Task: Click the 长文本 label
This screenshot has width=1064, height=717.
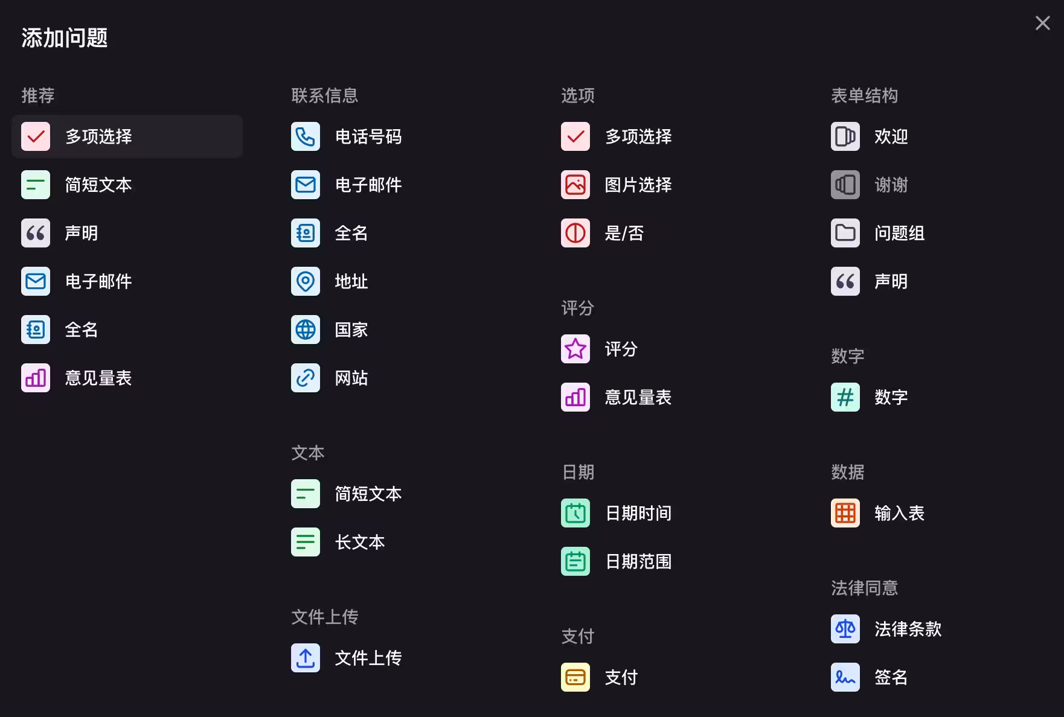Action: pos(360,543)
